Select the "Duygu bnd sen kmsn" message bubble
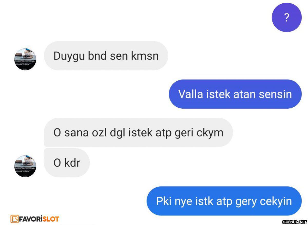This screenshot has width=308, height=225. 106,56
